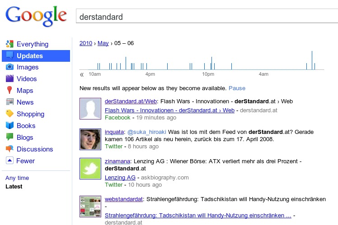Open the derStandard.at/Web author link
Screen dimensions: 338x225
[x=131, y=101]
